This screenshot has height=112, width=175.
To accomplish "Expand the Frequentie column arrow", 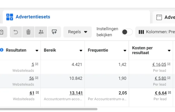I will click(125, 51).
